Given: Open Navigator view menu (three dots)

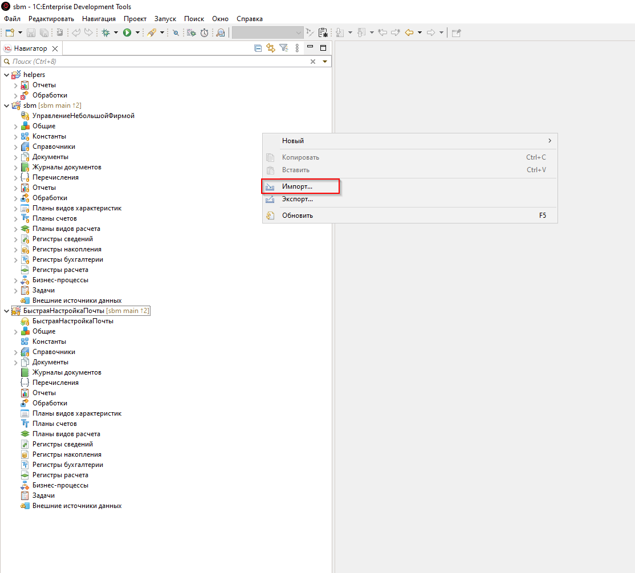Looking at the screenshot, I should pyautogui.click(x=297, y=48).
